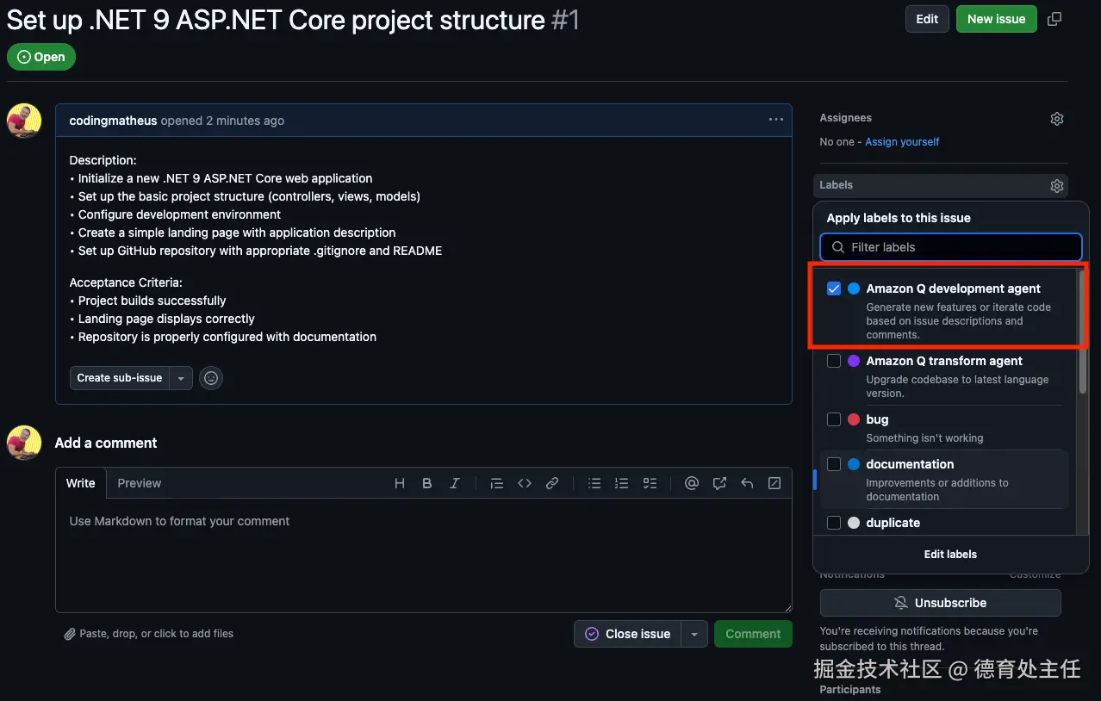Click the green New issue button
This screenshot has width=1101, height=701.
pos(996,19)
